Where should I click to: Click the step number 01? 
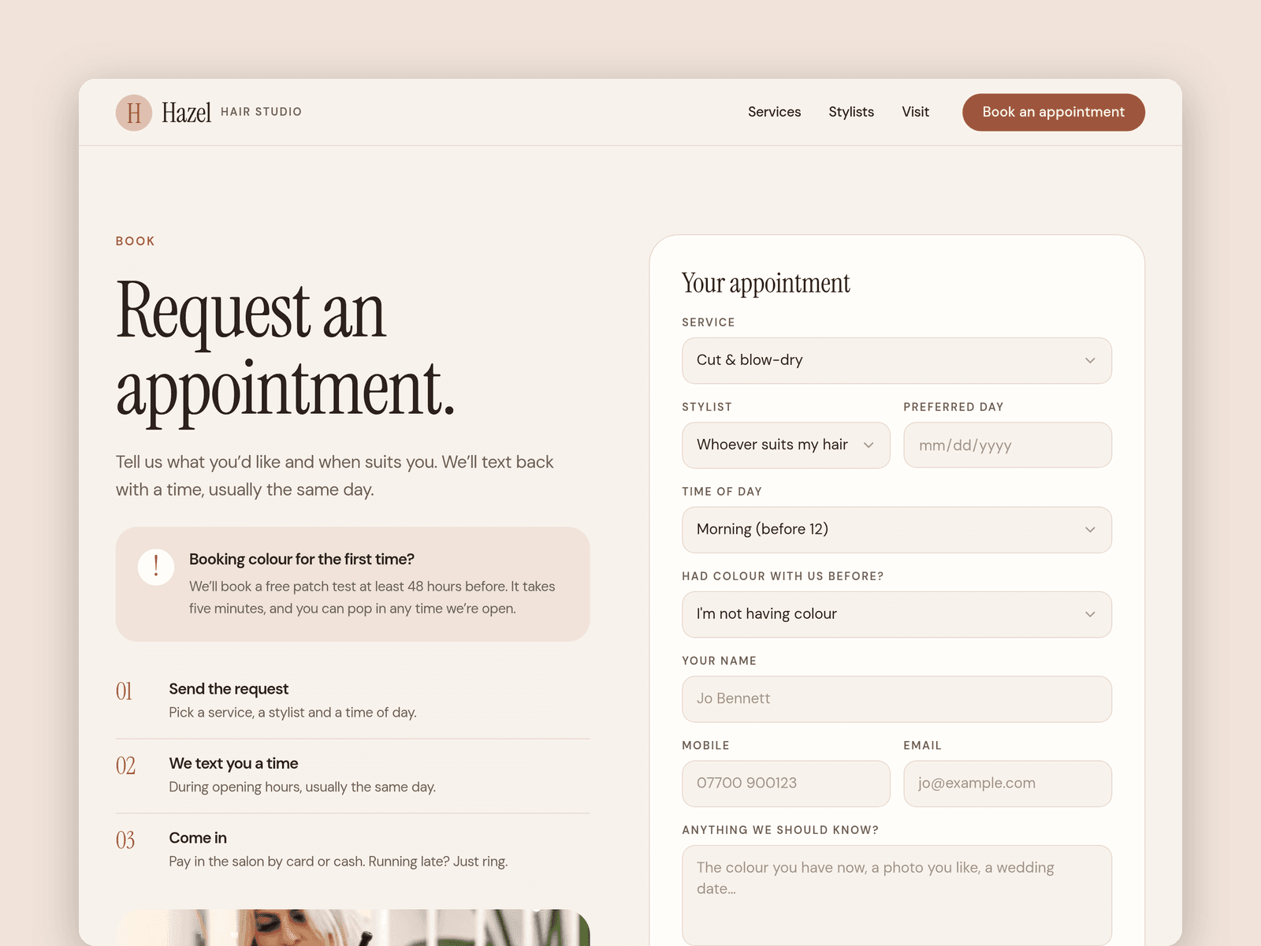click(x=125, y=691)
